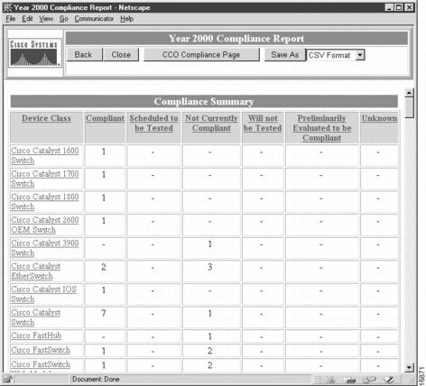Open Cisco Catalyst IOS Switch link

(x=44, y=294)
